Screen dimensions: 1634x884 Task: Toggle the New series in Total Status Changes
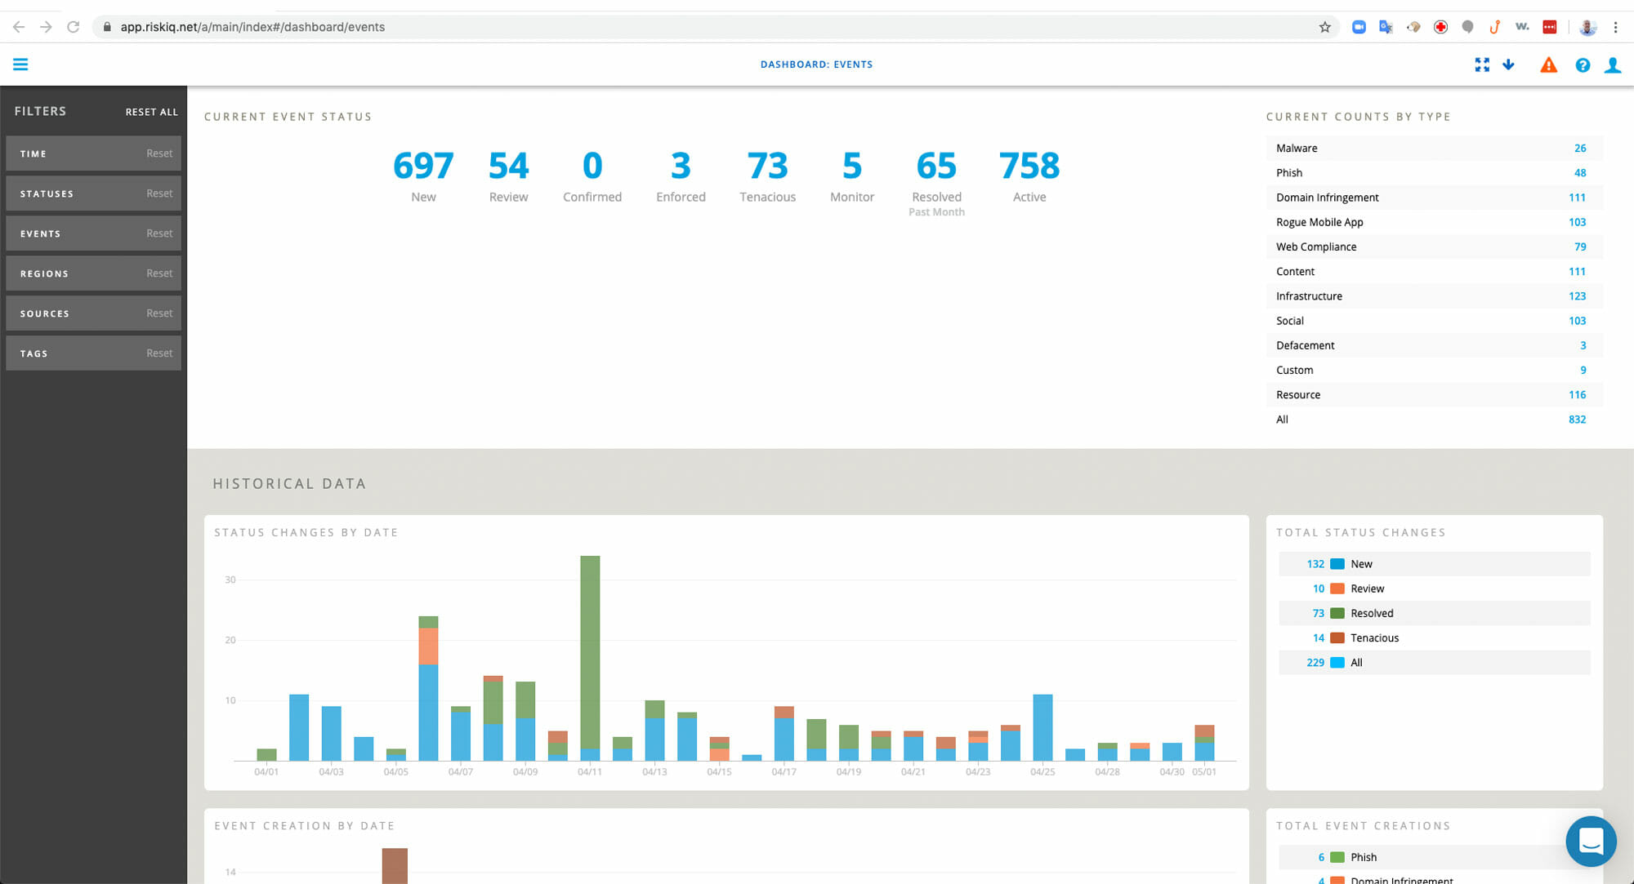(x=1434, y=563)
